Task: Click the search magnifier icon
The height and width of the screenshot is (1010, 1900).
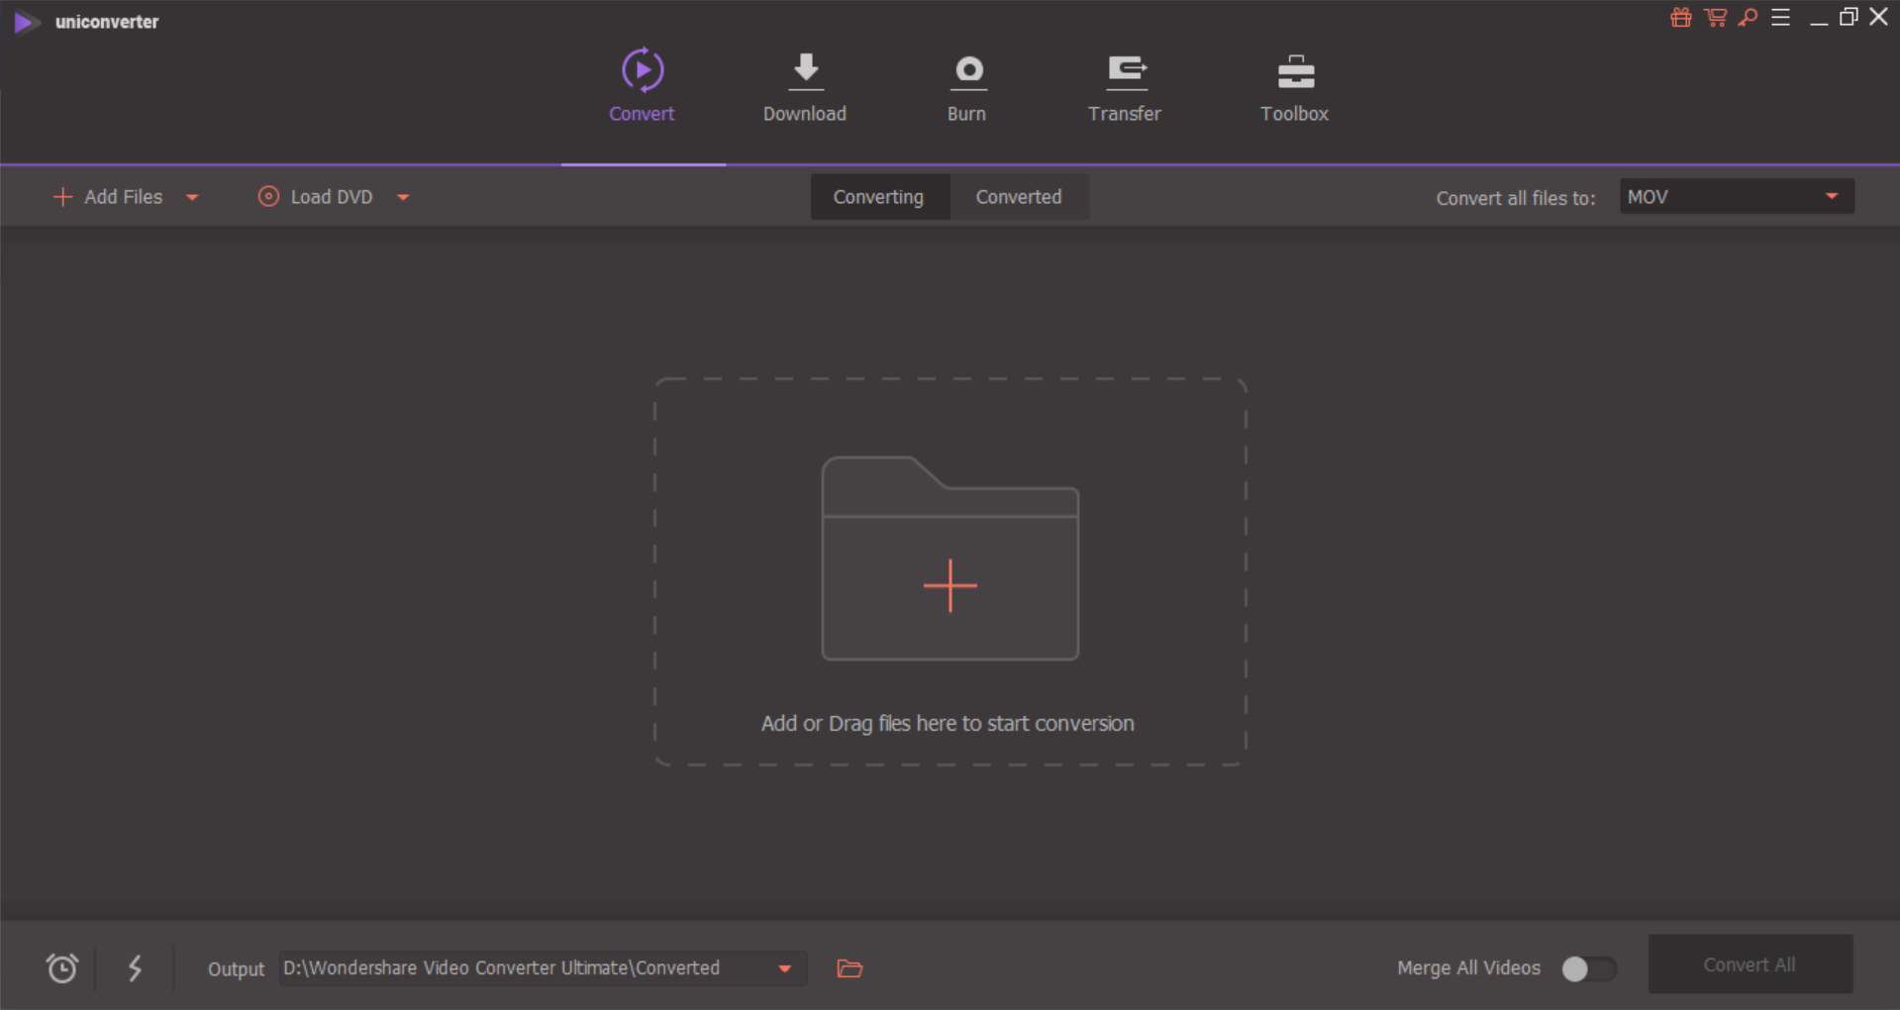Action: (x=1748, y=18)
